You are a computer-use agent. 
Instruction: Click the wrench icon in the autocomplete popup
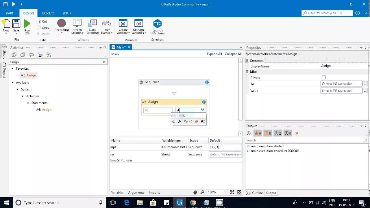pyautogui.click(x=180, y=122)
